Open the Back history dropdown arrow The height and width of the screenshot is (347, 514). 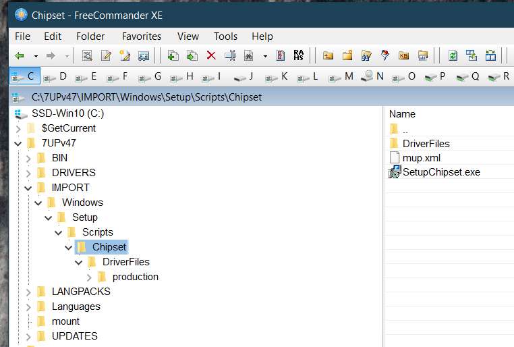pos(36,56)
